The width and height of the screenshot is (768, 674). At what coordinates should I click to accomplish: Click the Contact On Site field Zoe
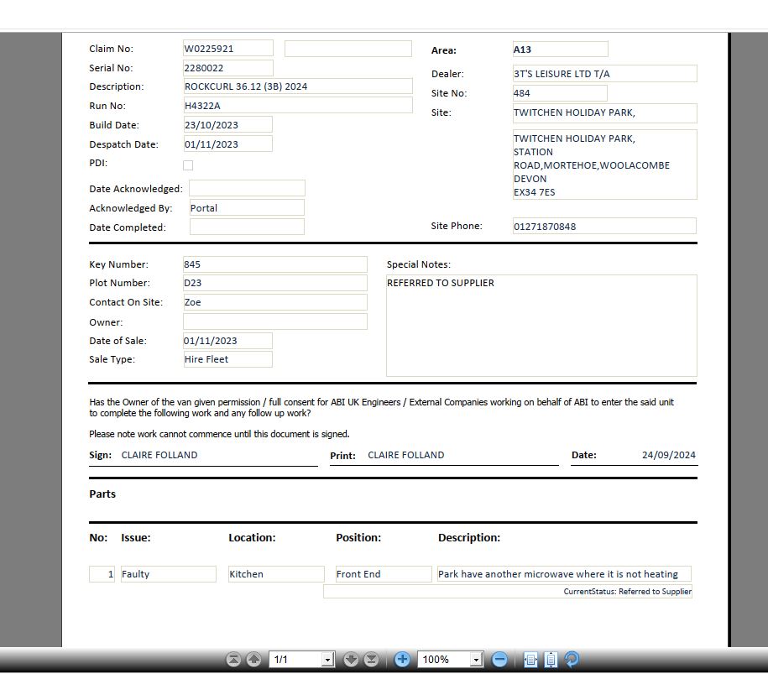coord(274,302)
